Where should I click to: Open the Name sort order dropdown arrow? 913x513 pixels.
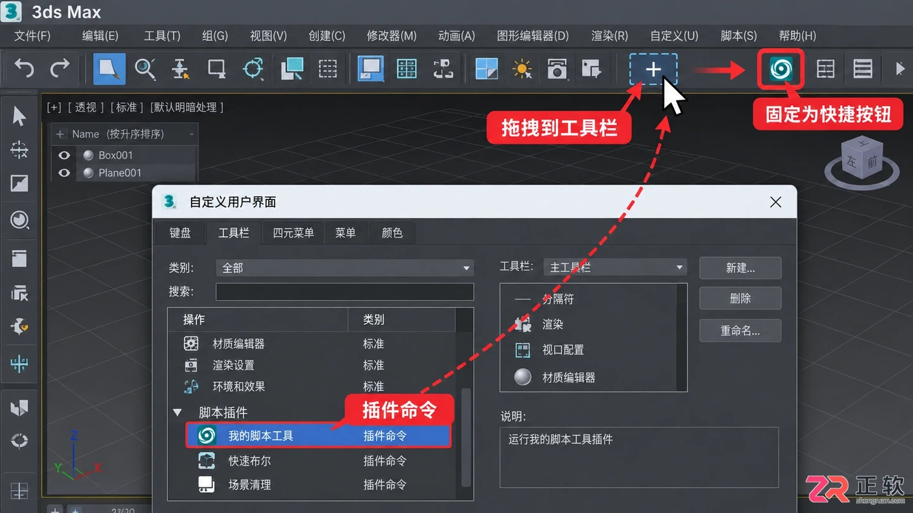pos(191,134)
